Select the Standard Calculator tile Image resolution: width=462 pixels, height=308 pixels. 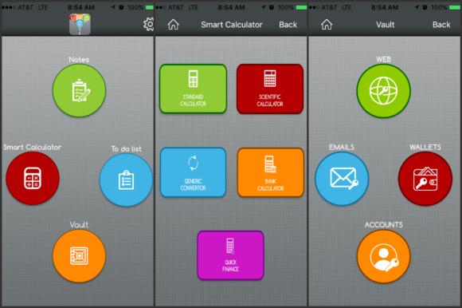[193, 89]
